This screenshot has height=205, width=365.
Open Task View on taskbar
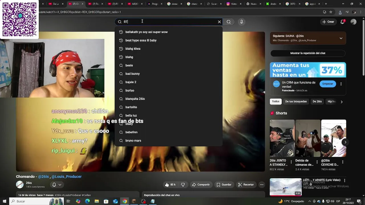[x=68, y=201]
